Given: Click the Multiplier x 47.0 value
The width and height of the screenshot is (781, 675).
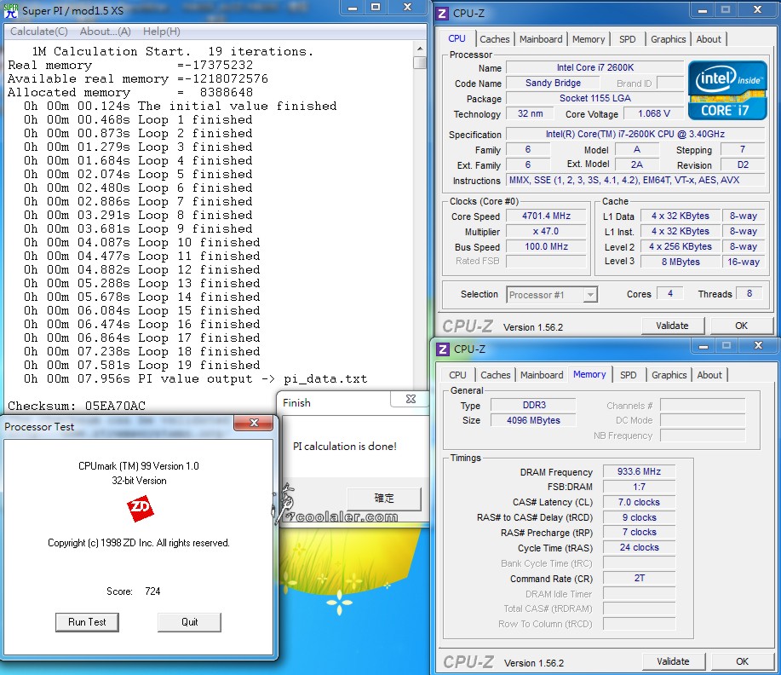Looking at the screenshot, I should pos(547,231).
